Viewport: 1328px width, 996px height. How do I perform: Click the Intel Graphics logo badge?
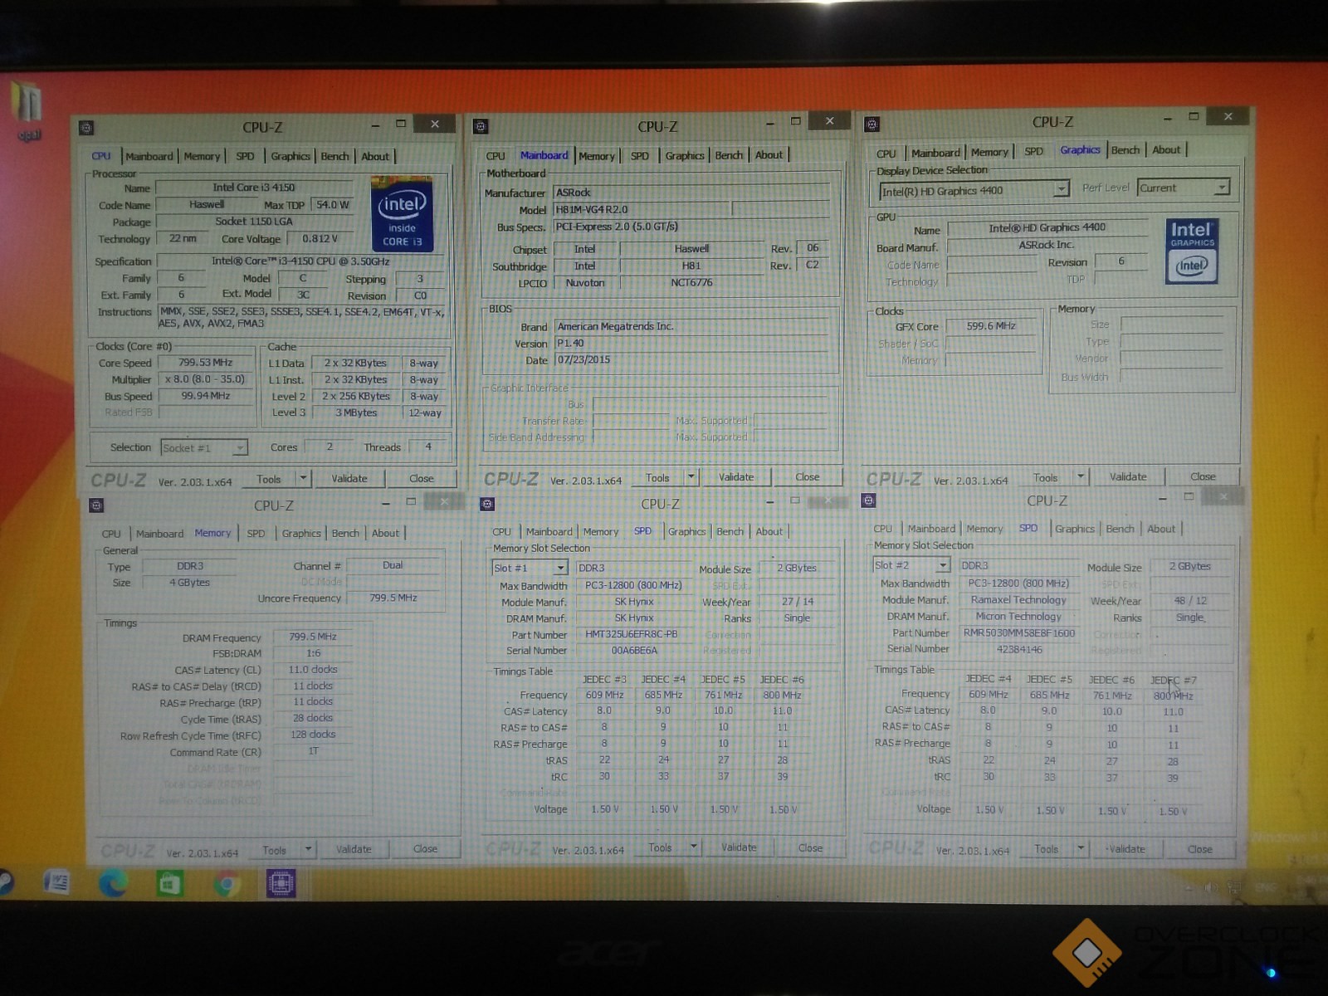point(1192,251)
